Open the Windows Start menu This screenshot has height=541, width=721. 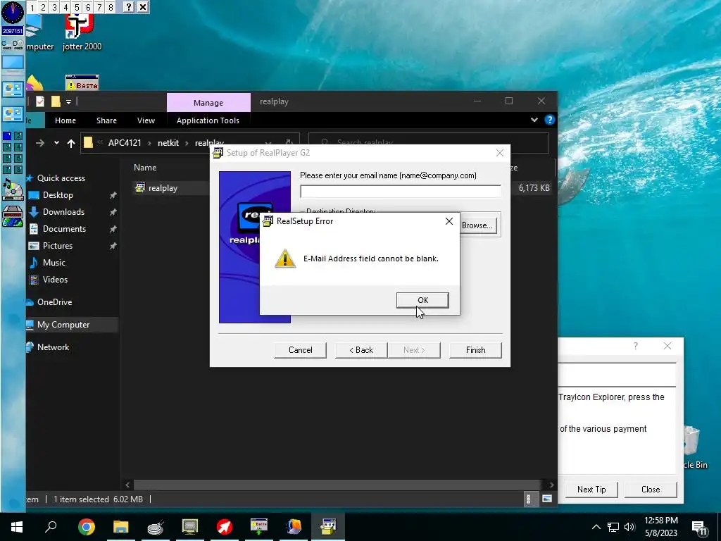17,527
